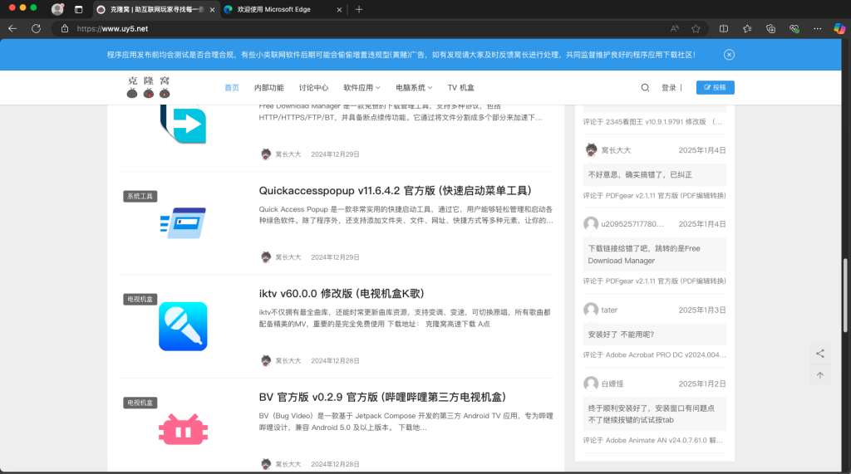Select the 首页 navigation item
Screen dimensions: 851x474
pyautogui.click(x=232, y=87)
